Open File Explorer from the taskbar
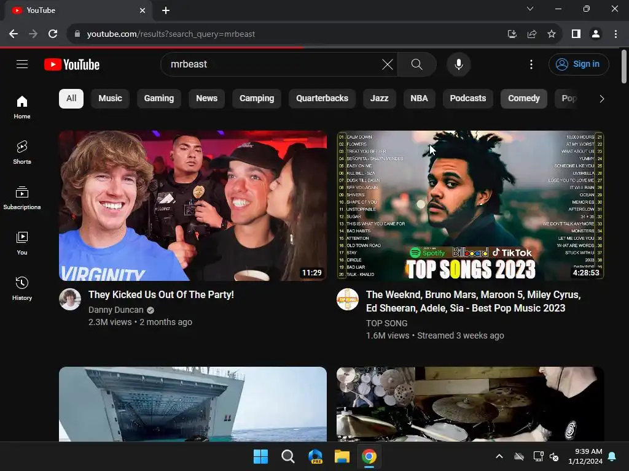629x471 pixels. pos(342,456)
